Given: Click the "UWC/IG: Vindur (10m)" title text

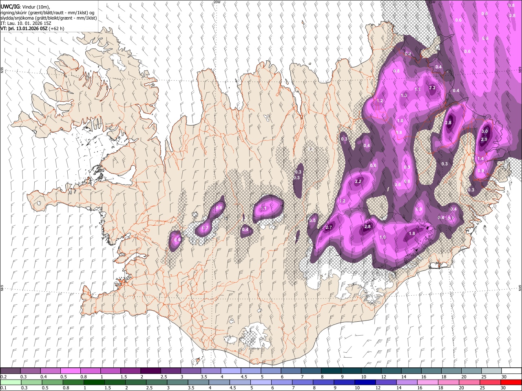Looking at the screenshot, I should click(x=25, y=7).
